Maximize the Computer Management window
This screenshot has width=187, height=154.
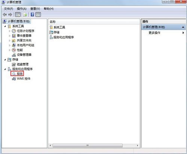172,1
